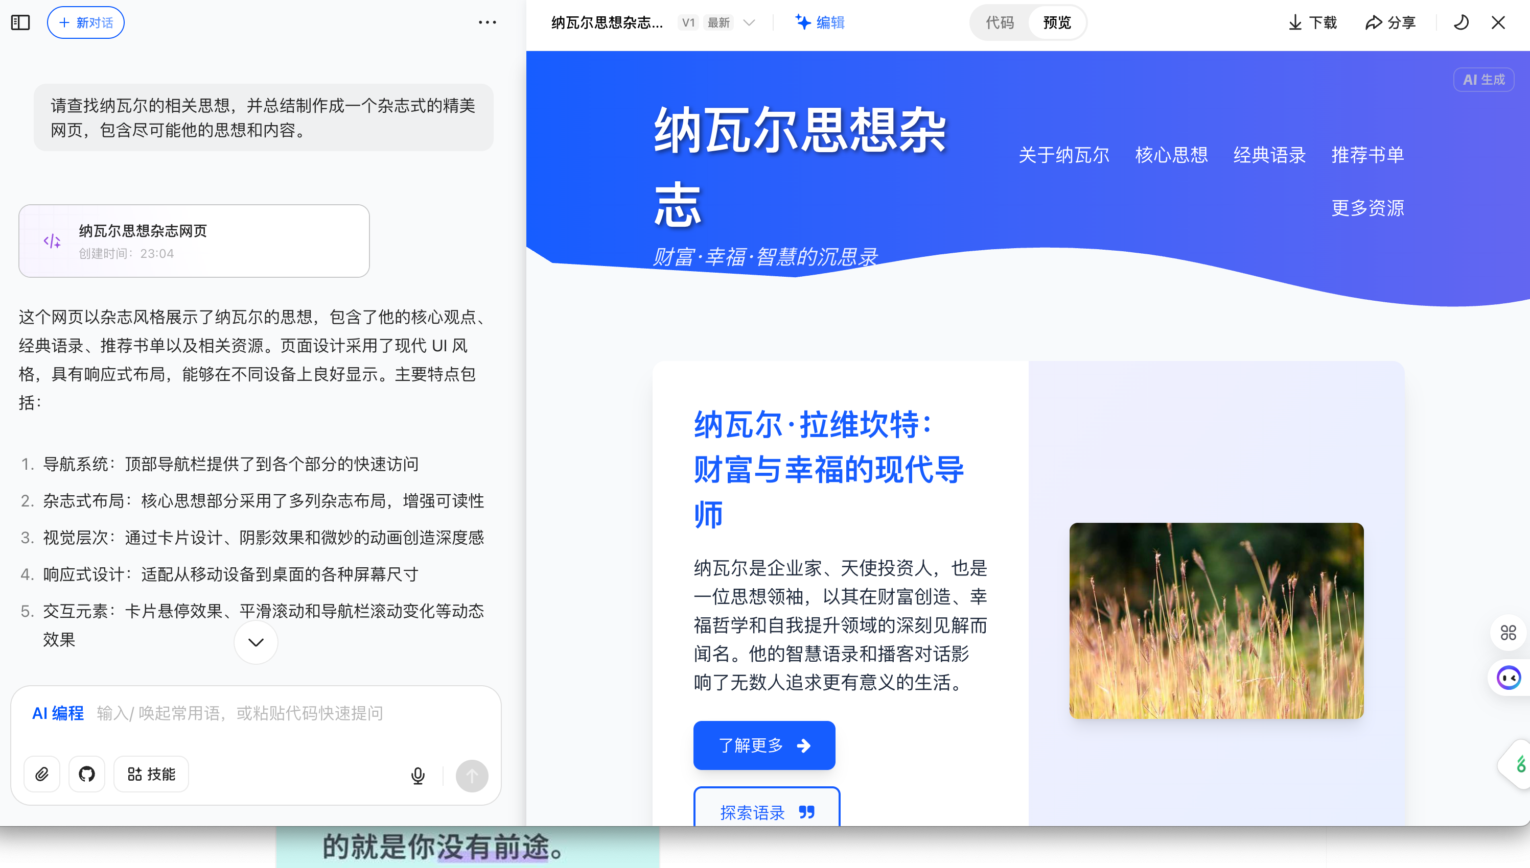Open the three-dot more options menu

click(x=488, y=22)
